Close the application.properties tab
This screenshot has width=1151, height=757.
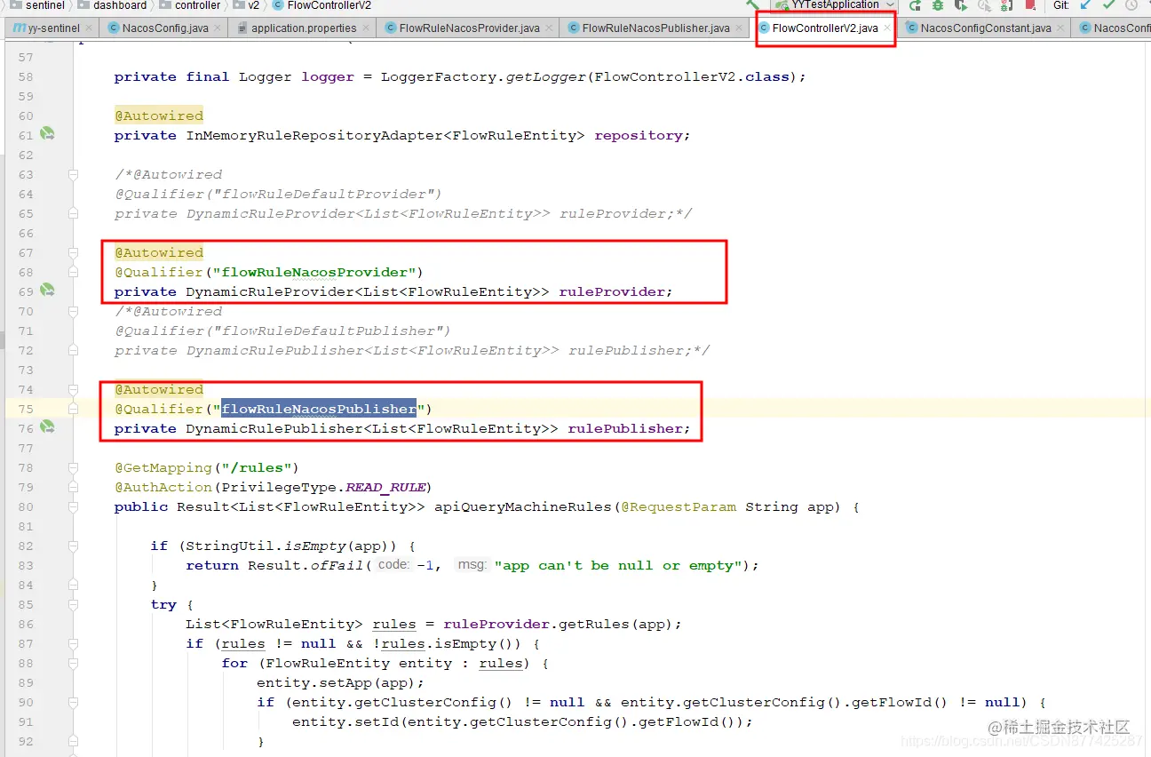[364, 28]
